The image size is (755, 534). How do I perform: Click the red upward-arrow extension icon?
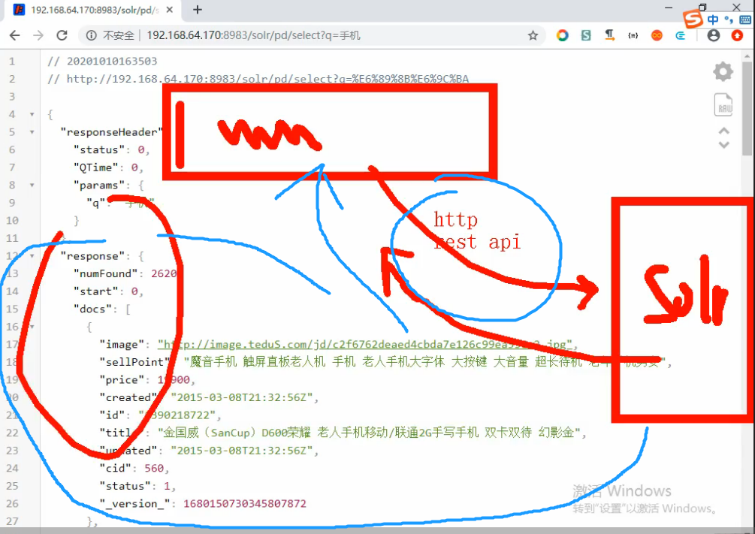[x=736, y=35]
